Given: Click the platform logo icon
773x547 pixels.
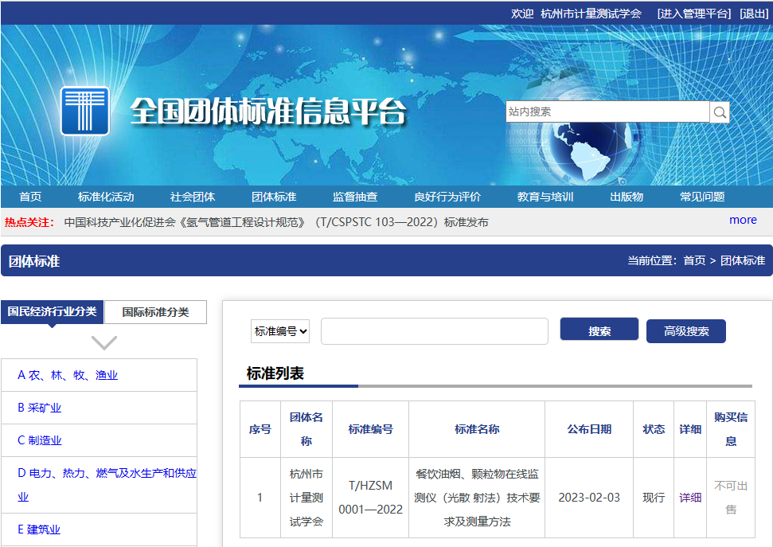Looking at the screenshot, I should coord(85,111).
